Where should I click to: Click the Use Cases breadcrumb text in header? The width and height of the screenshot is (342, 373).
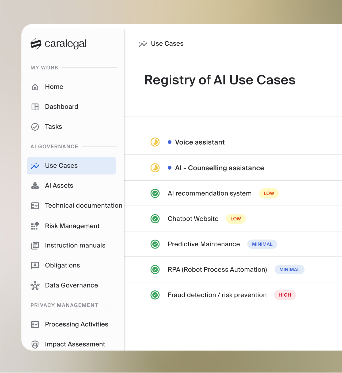167,44
